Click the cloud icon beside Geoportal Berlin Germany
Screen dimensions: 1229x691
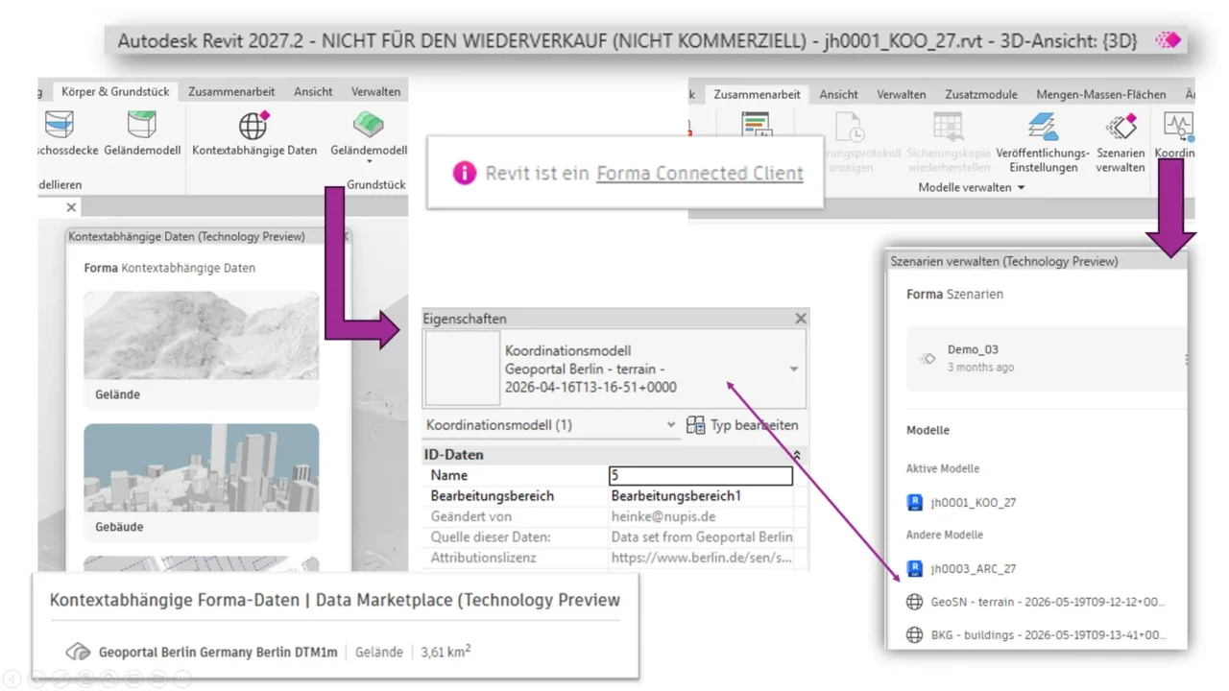tap(78, 652)
